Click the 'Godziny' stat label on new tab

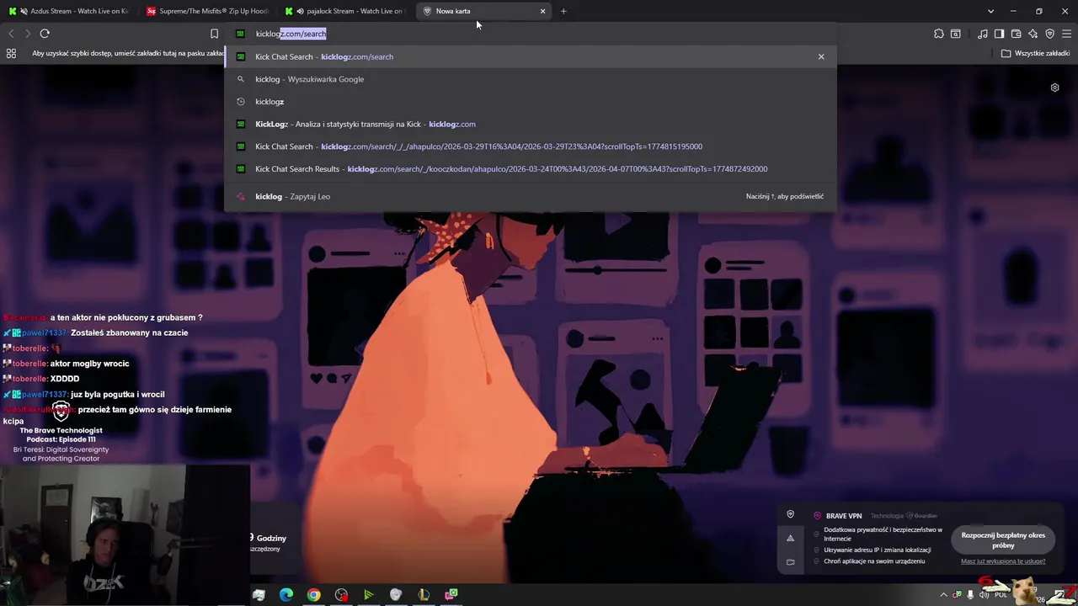coord(271,538)
